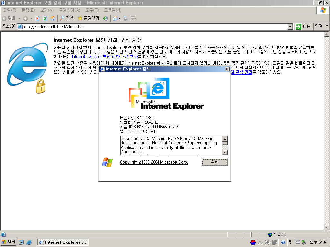Open the Back button history dropdown arrow
The width and height of the screenshot is (330, 247).
pyautogui.click(x=19, y=19)
